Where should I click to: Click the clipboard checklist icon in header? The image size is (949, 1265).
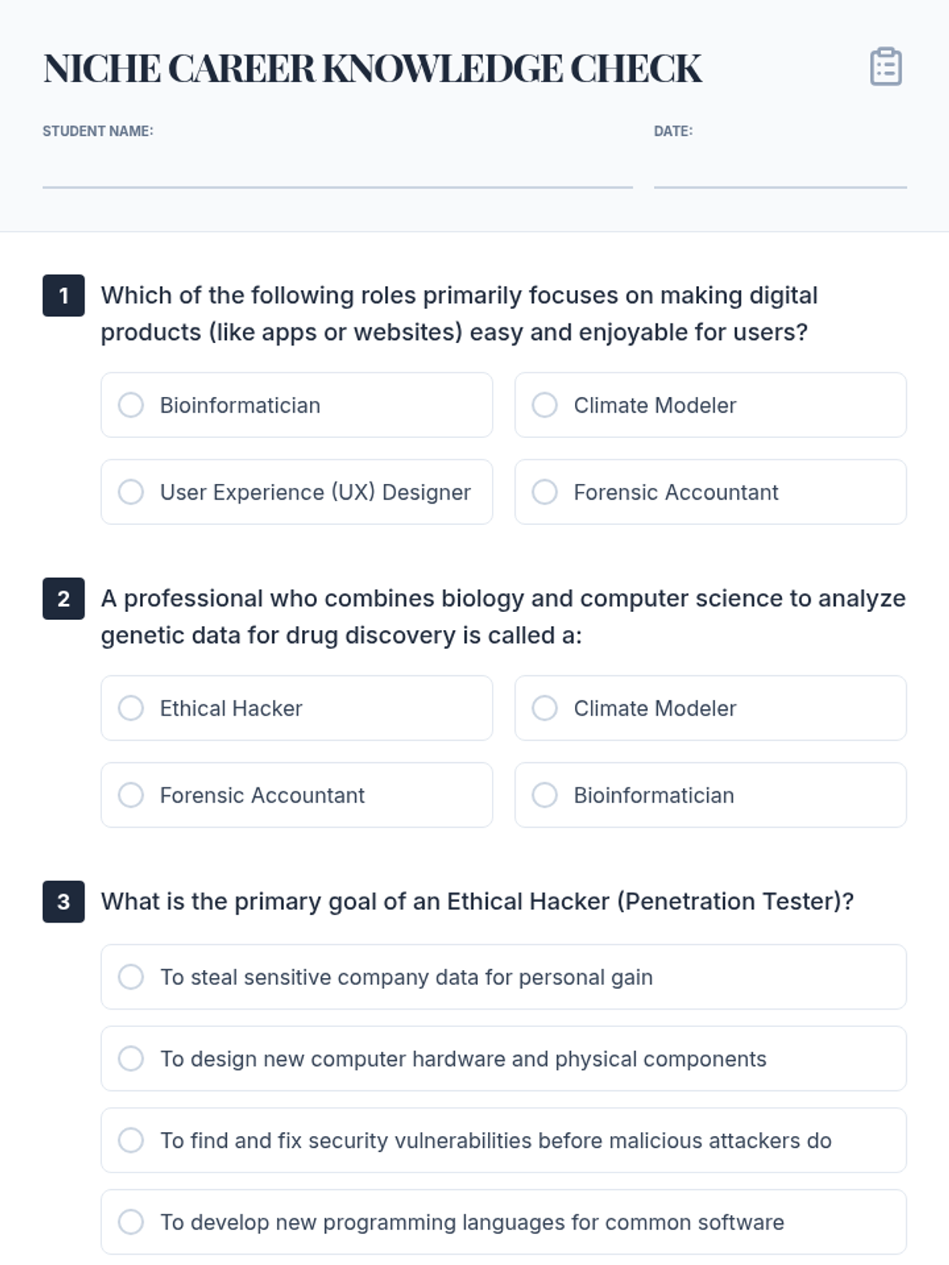tap(886, 67)
